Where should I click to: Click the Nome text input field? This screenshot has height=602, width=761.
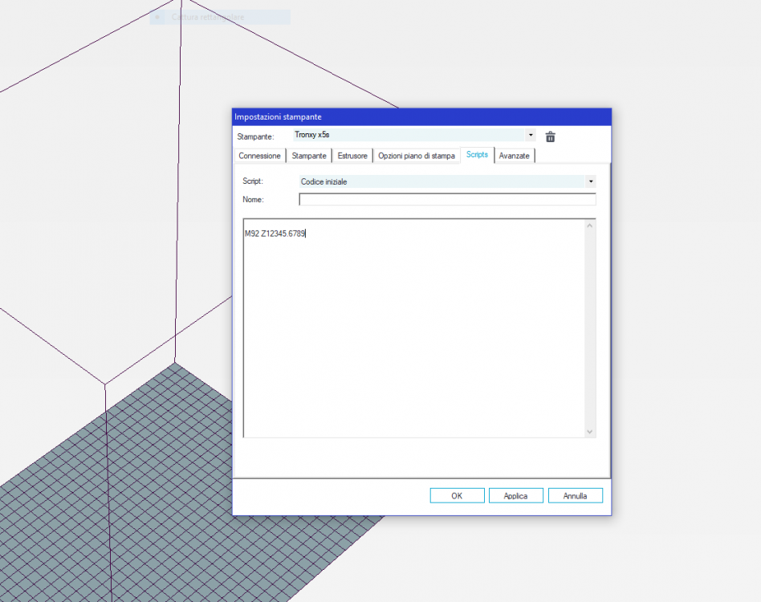(447, 200)
